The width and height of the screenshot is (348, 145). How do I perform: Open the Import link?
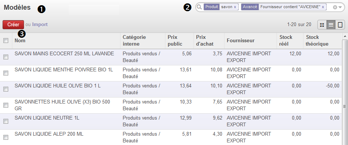point(40,25)
